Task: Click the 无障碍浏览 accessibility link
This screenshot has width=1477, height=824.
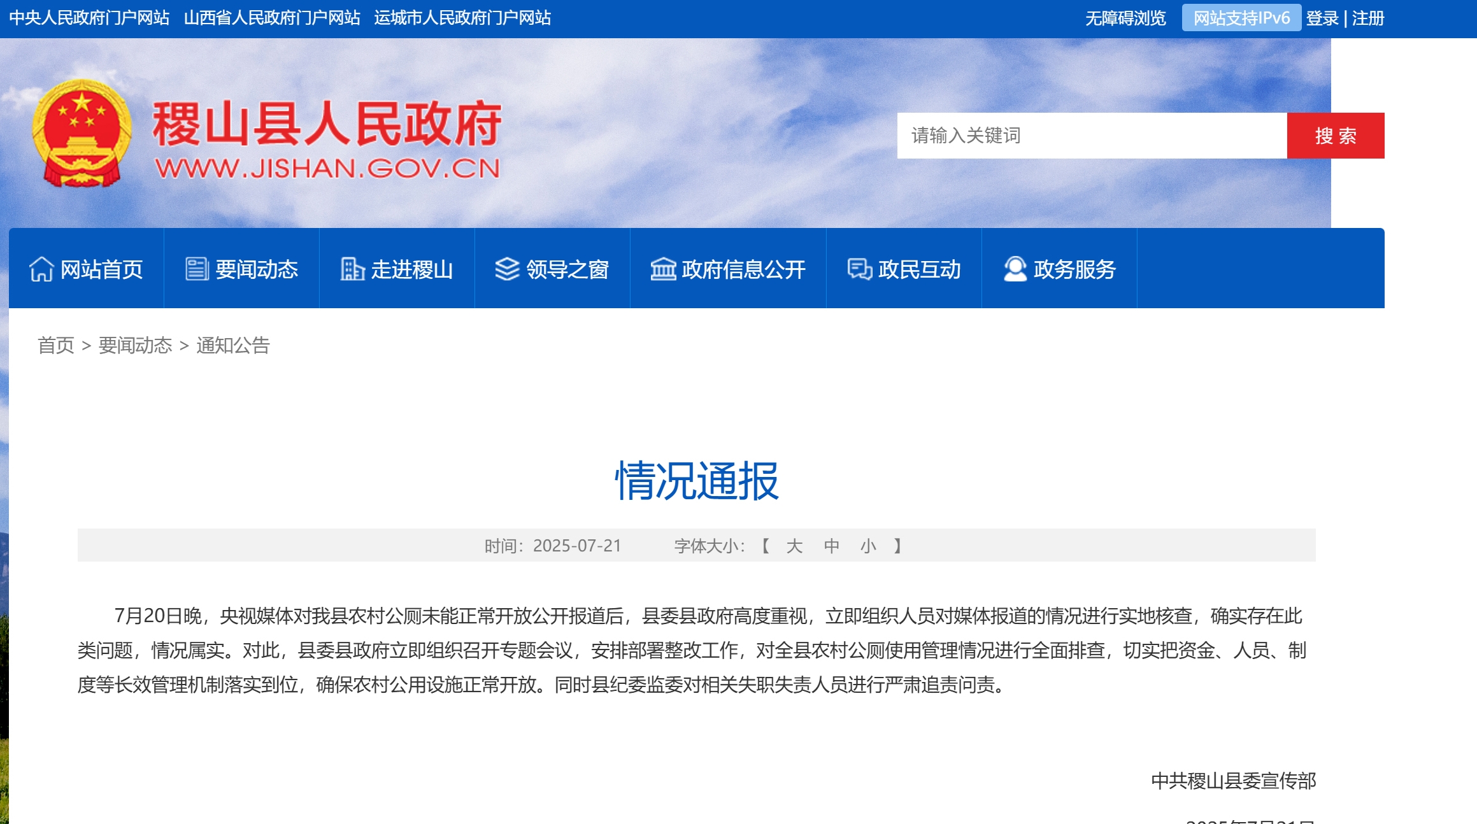Action: coord(1125,18)
